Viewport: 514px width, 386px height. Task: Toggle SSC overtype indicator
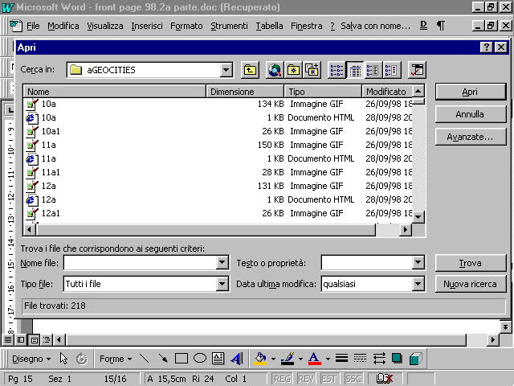353,379
